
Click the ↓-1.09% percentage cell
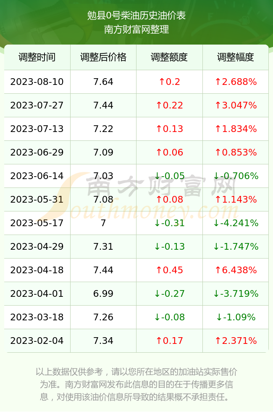coord(236,317)
